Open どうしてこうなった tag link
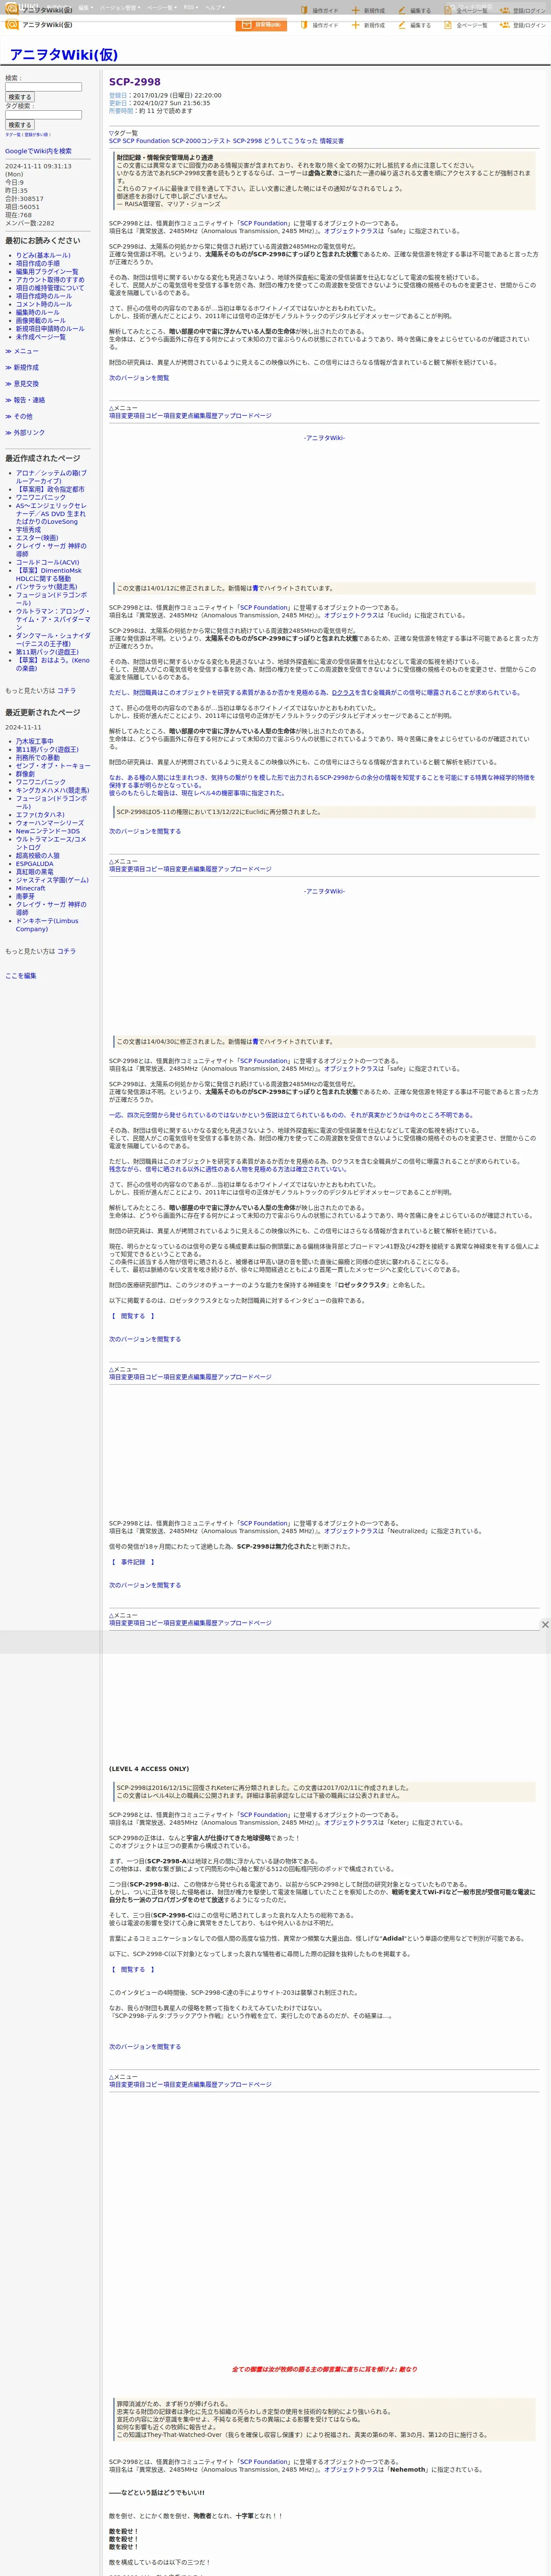The image size is (551, 2576). click(291, 141)
